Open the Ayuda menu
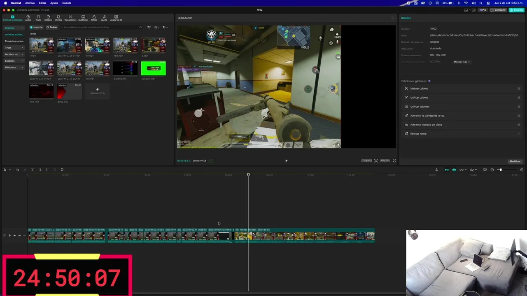The height and width of the screenshot is (296, 527). click(x=54, y=3)
